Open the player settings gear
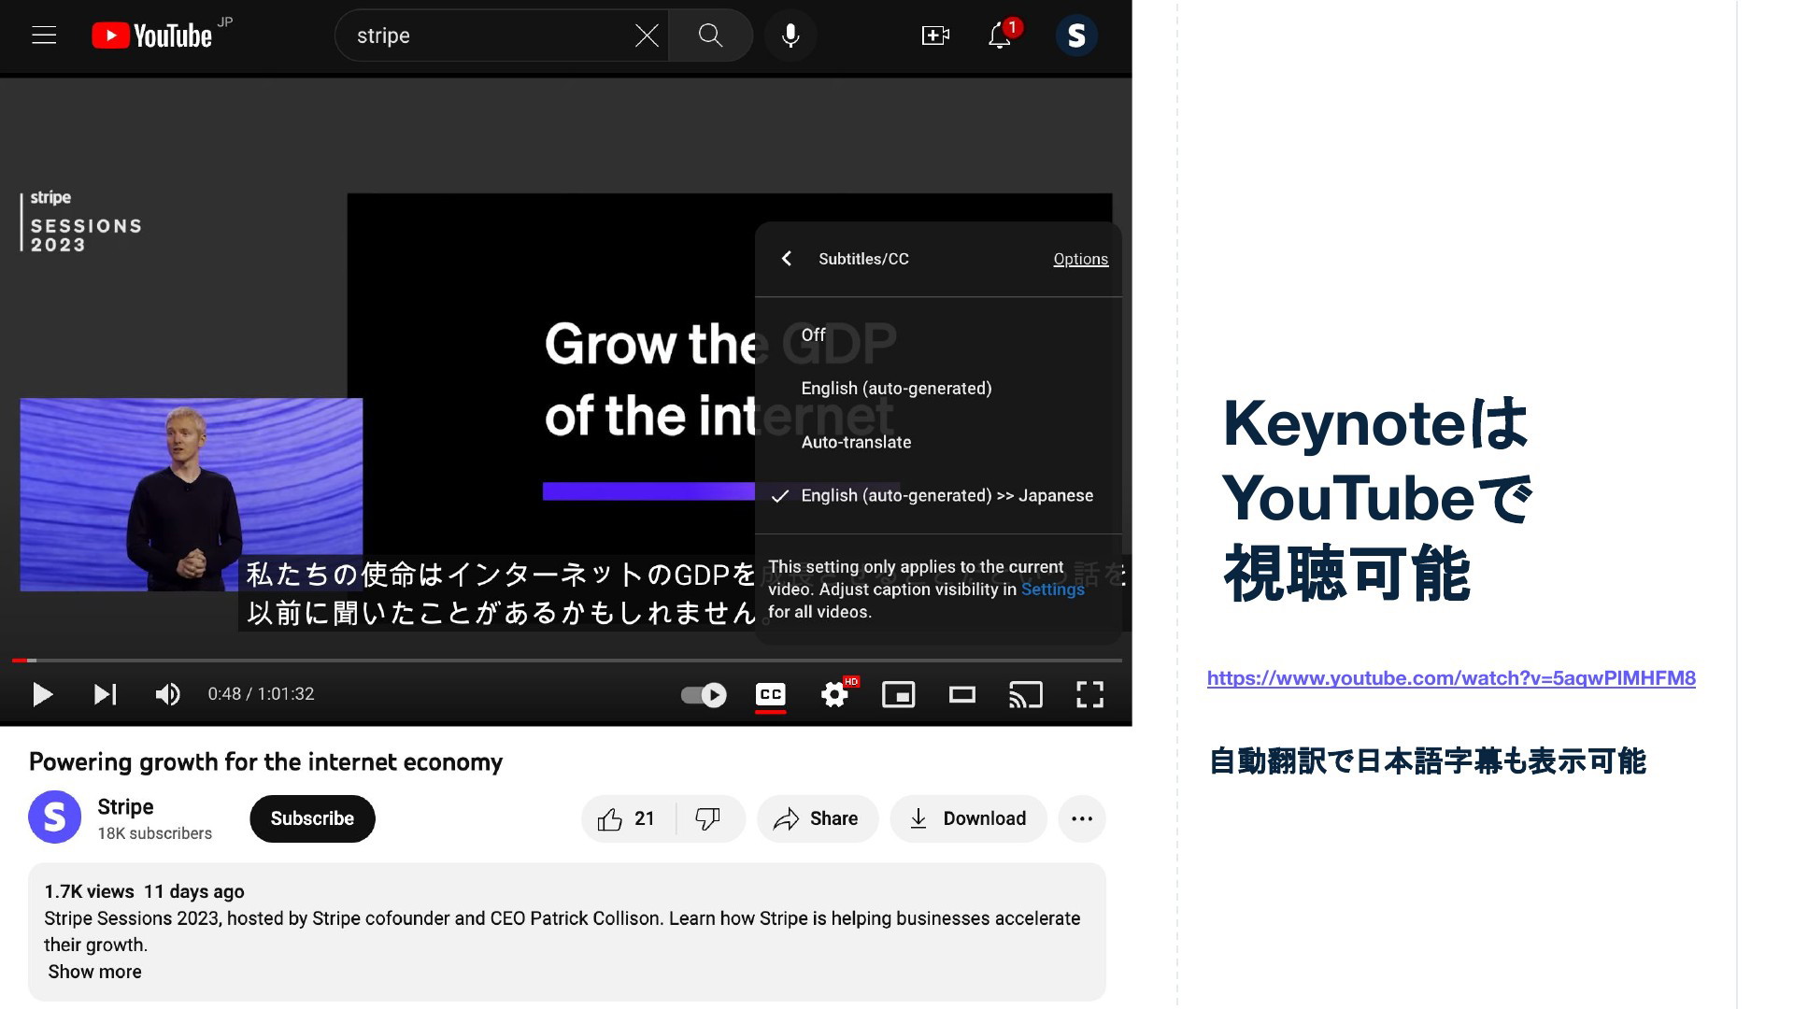 click(834, 694)
